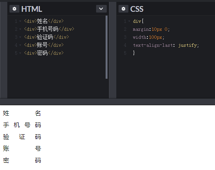This screenshot has height=170, width=215.
Task: Click the 姓名 div code line
Action: point(44,21)
